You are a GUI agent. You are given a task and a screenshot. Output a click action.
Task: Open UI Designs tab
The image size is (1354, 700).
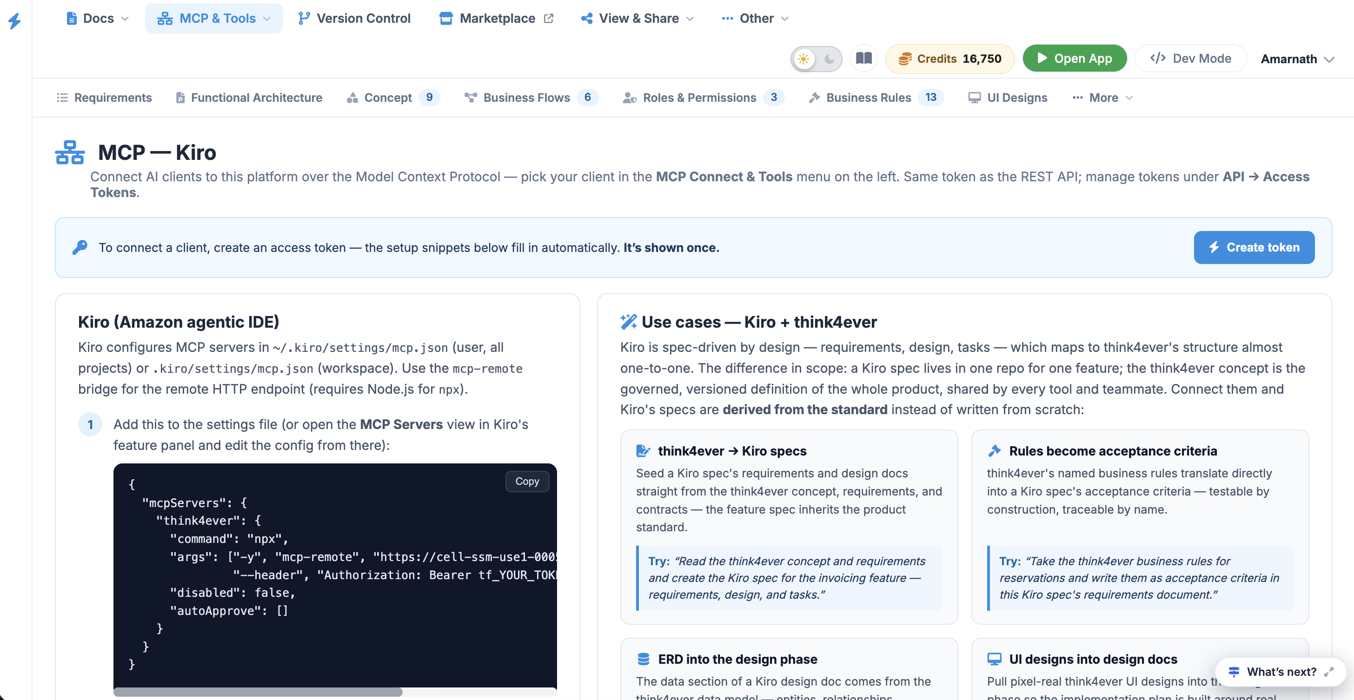point(1008,97)
